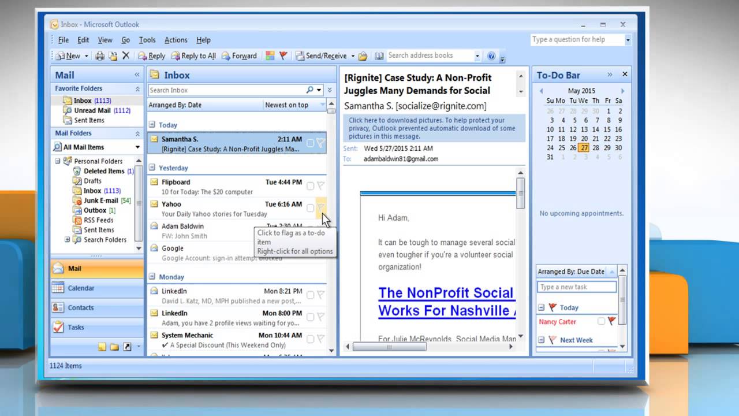Click the blue Help question mark icon
The height and width of the screenshot is (416, 739).
point(491,56)
